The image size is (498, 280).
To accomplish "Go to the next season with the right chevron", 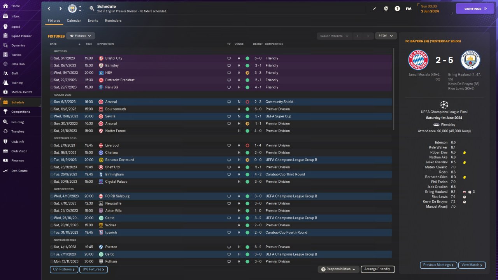I will click(x=368, y=36).
